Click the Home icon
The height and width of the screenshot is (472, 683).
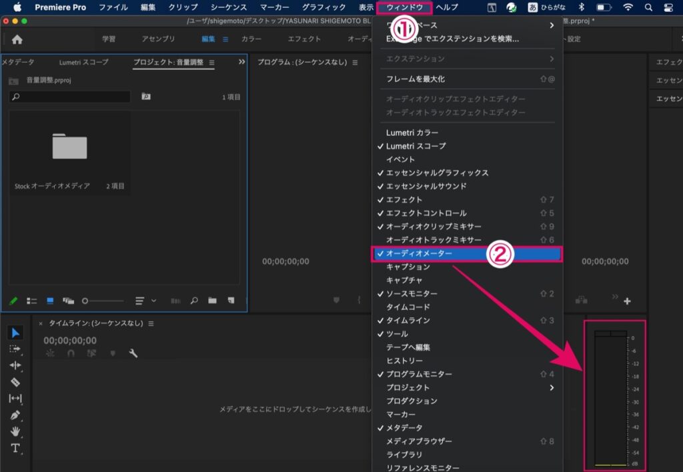17,39
